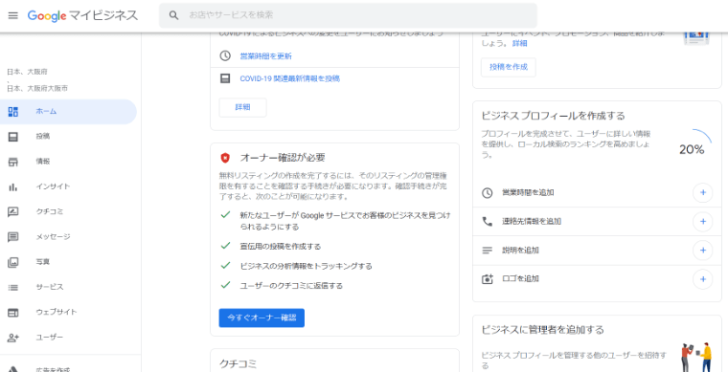Viewport: 728px width, 372px height.
Task: Click the plus button for 営業時間を追加
Action: [x=702, y=193]
